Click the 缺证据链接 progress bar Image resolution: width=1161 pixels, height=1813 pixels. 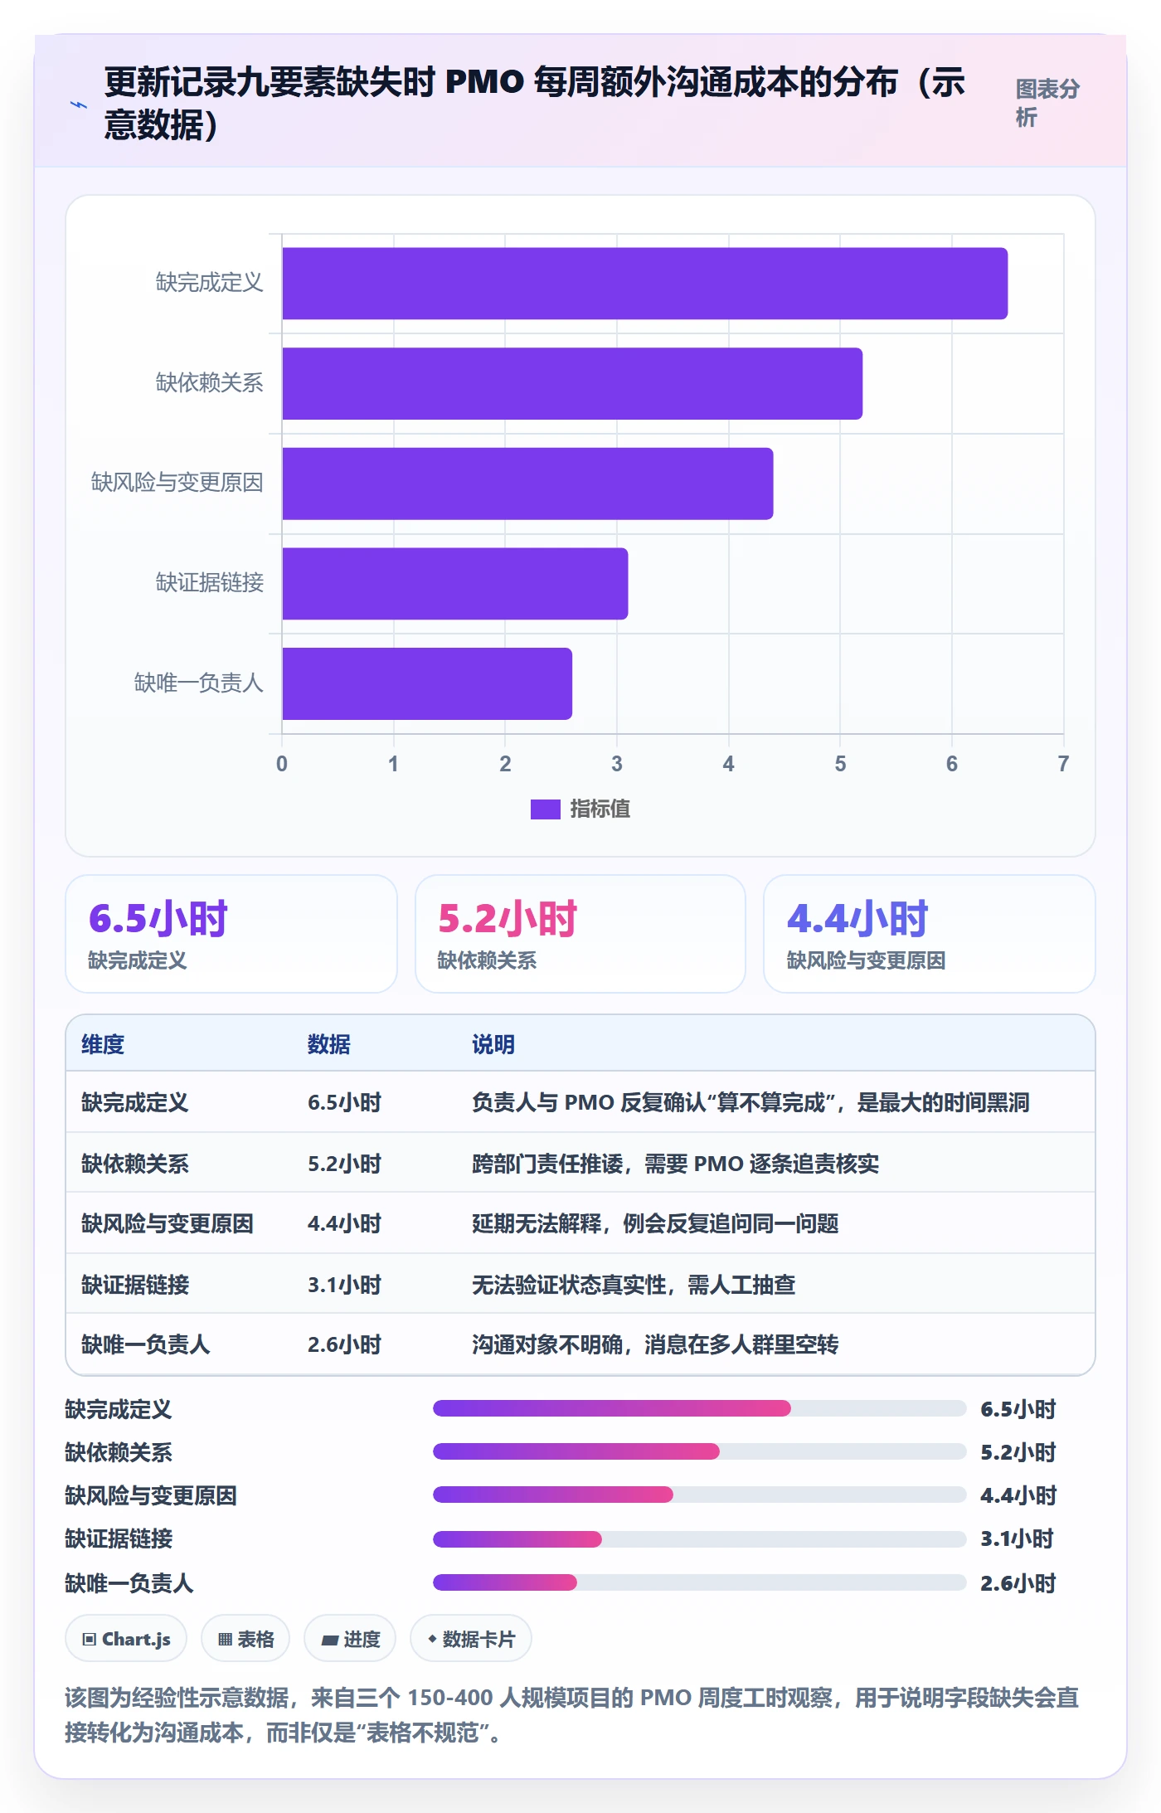point(699,1539)
